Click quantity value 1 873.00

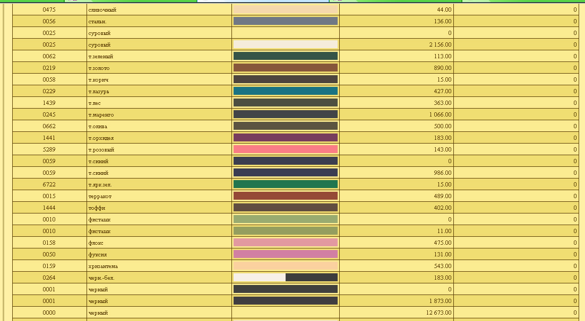tap(440, 301)
